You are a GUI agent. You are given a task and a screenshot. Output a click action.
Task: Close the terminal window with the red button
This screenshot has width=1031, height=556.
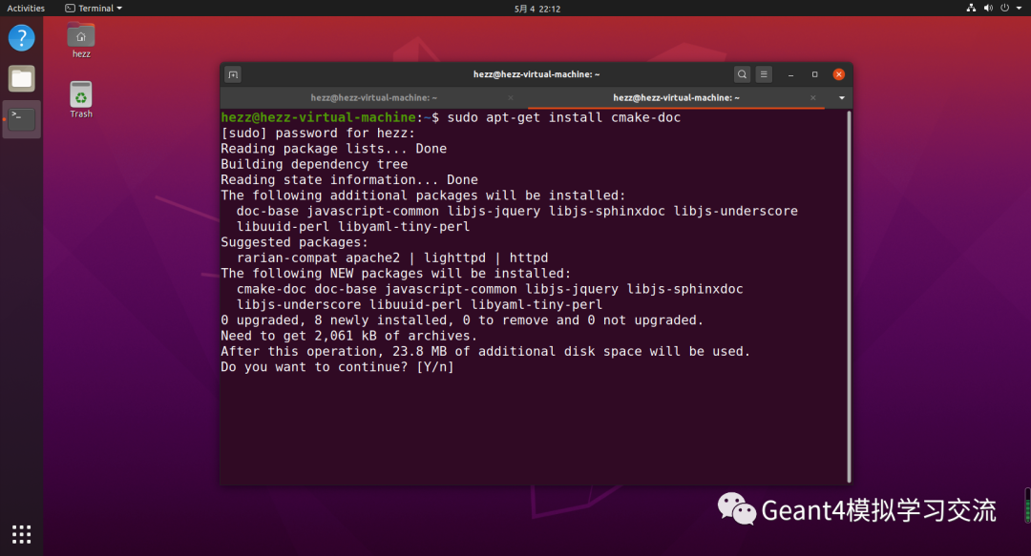click(x=838, y=74)
